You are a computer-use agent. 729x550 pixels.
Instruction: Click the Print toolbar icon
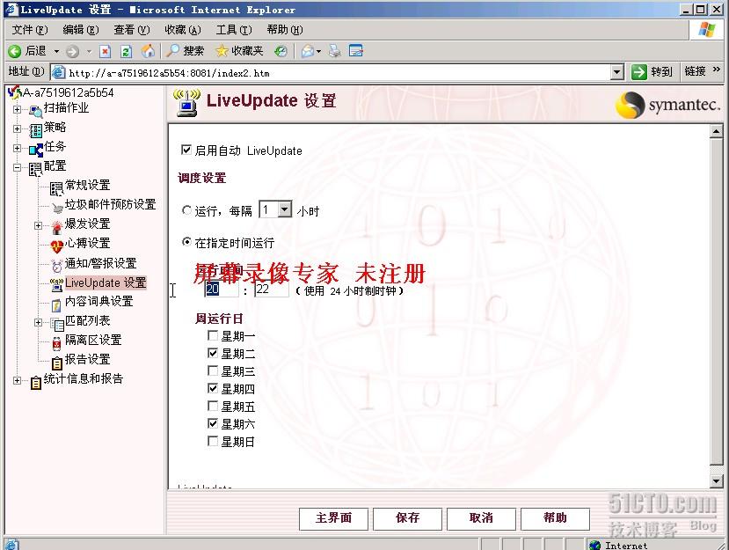click(334, 51)
